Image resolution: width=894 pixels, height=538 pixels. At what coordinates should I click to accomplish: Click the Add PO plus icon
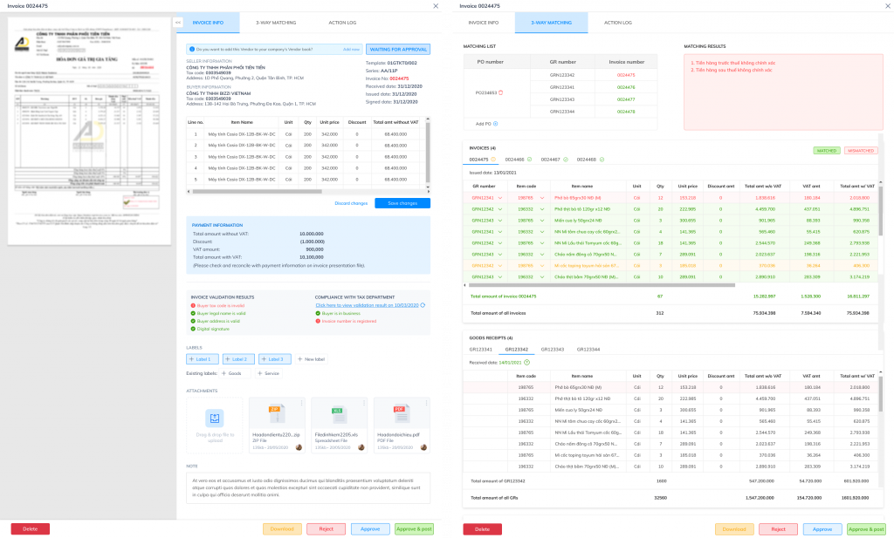pyautogui.click(x=496, y=124)
